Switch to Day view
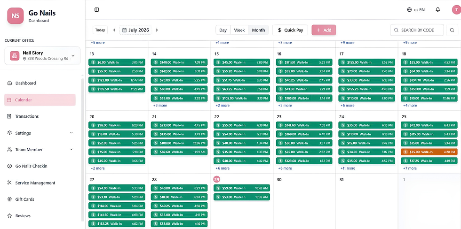Image resolution: width=461 pixels, height=229 pixels. pyautogui.click(x=223, y=30)
